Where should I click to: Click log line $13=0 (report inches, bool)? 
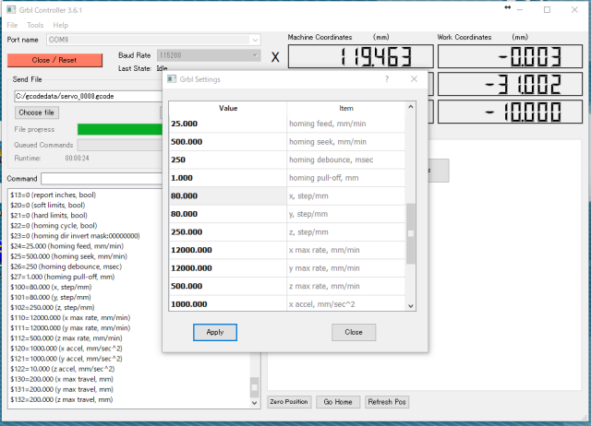click(54, 195)
